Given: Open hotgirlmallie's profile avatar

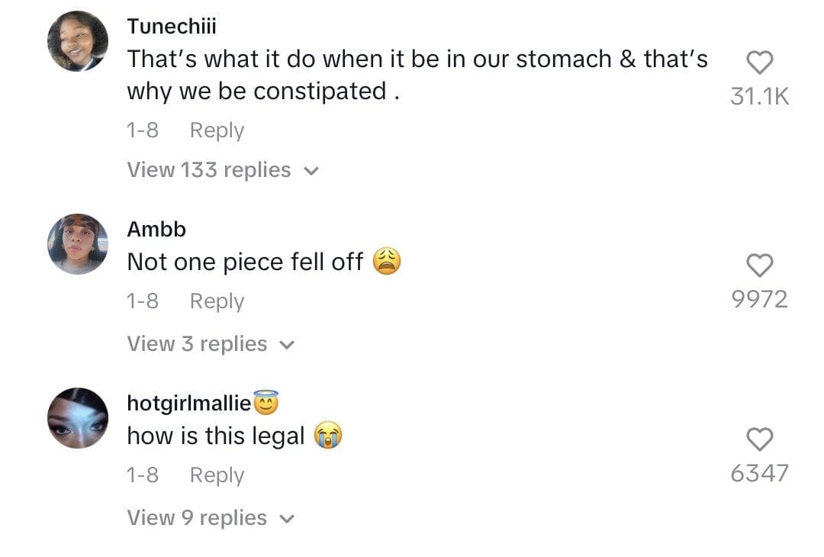Looking at the screenshot, I should pyautogui.click(x=77, y=418).
